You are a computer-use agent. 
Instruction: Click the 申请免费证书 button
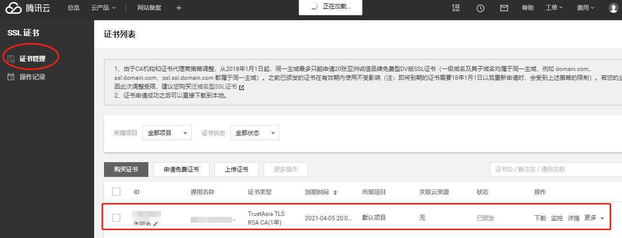181,170
